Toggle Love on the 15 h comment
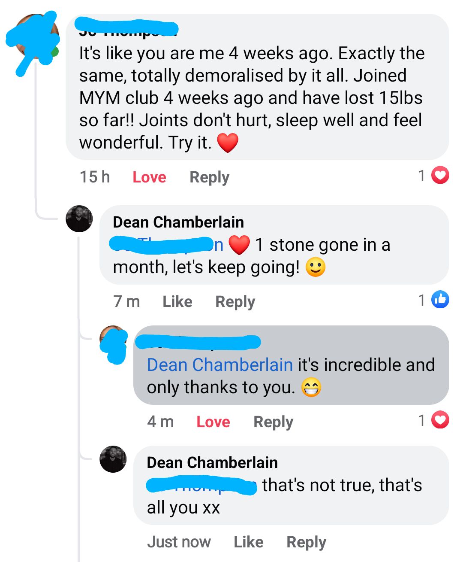Image resolution: width=463 pixels, height=562 pixels. point(149,177)
